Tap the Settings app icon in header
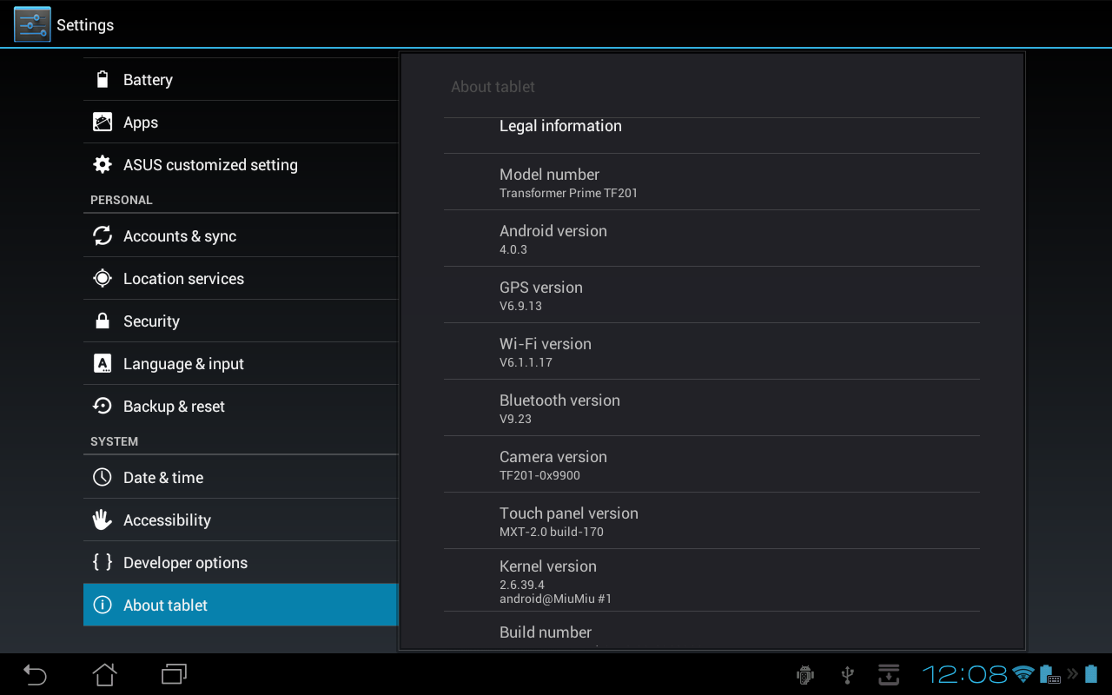Viewport: 1112px width, 695px height. tap(32, 24)
